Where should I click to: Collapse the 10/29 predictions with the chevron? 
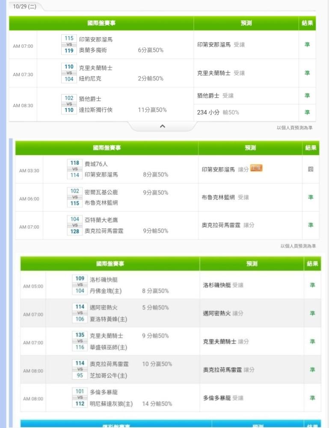point(162,126)
